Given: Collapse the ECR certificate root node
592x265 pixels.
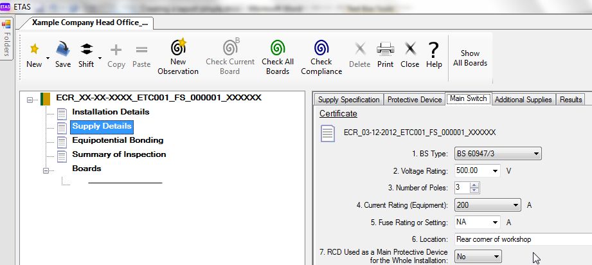Looking at the screenshot, I should [30, 100].
